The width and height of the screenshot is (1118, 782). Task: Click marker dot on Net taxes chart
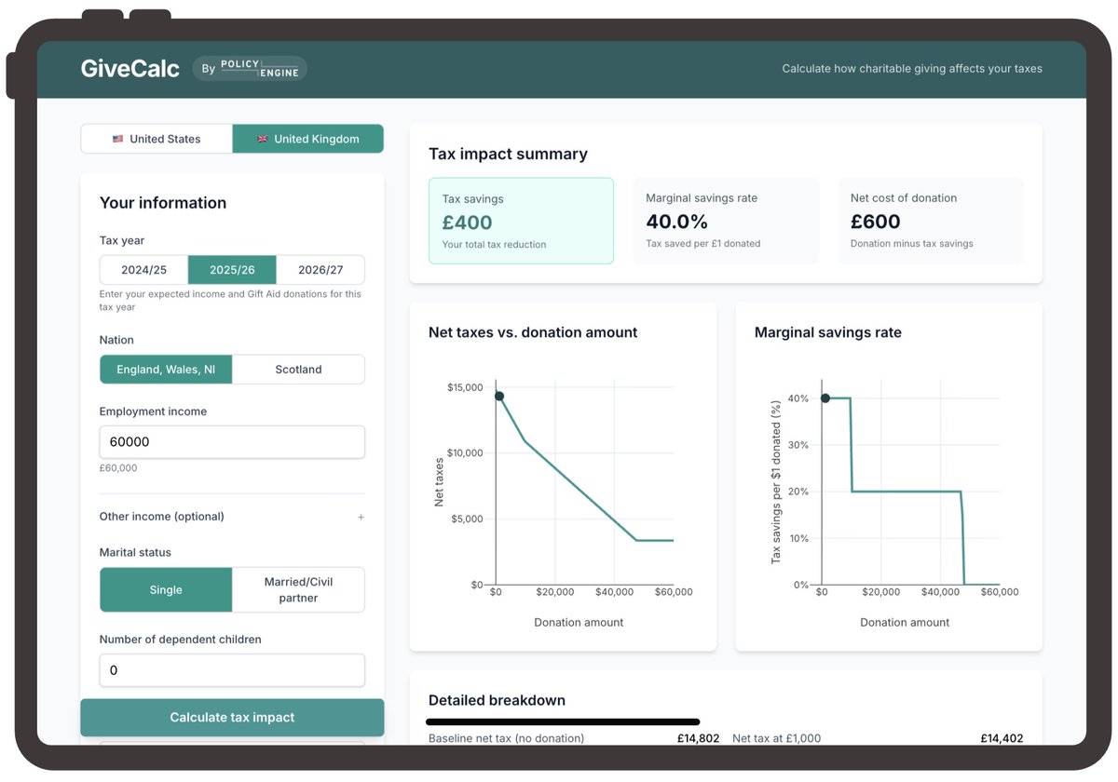tap(498, 396)
